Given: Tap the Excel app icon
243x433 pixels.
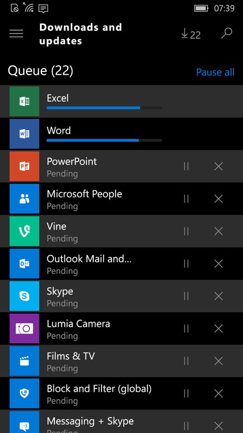Looking at the screenshot, I should (x=24, y=101).
